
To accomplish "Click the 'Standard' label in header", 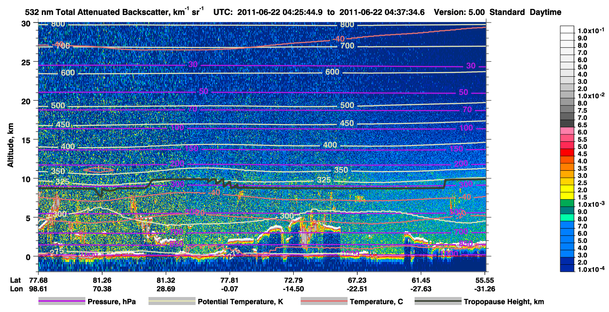I will click(x=507, y=12).
